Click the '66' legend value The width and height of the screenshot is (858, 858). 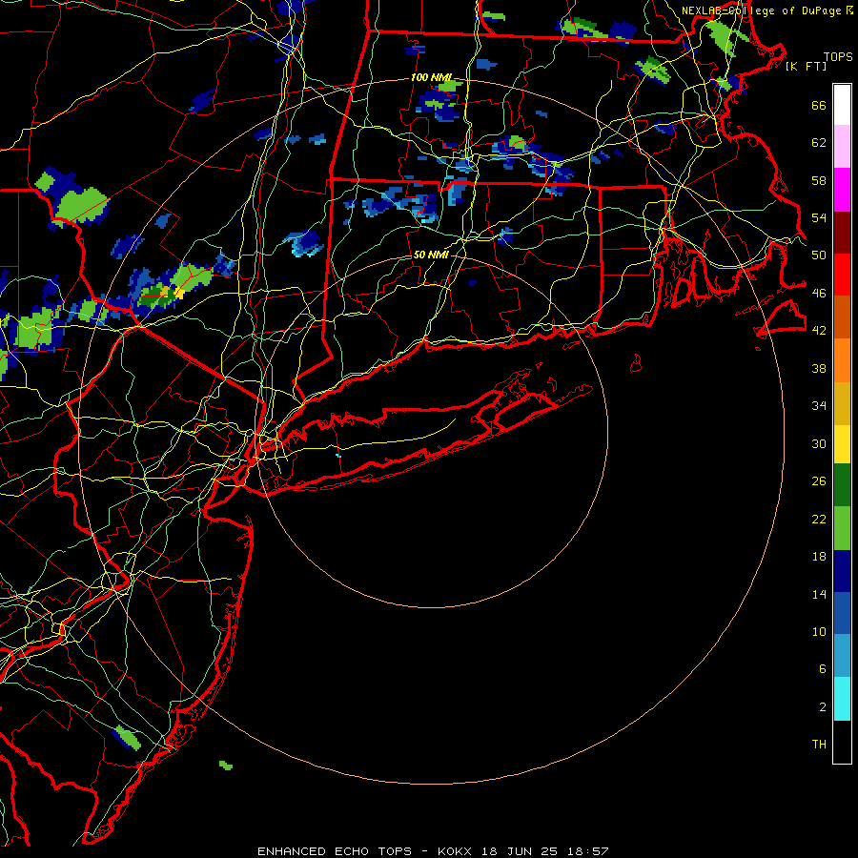(x=819, y=106)
